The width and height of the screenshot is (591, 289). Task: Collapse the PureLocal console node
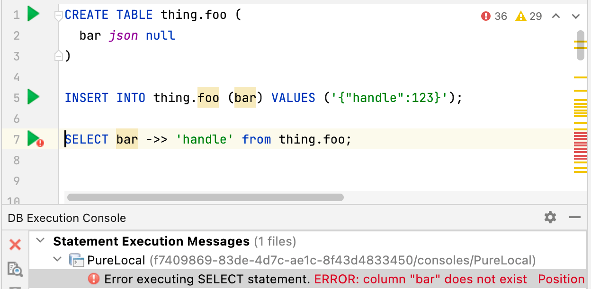[57, 260]
